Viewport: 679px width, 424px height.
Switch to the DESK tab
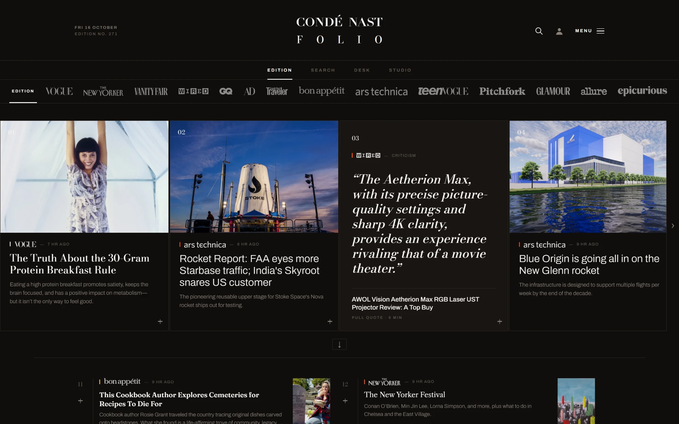[x=362, y=70]
